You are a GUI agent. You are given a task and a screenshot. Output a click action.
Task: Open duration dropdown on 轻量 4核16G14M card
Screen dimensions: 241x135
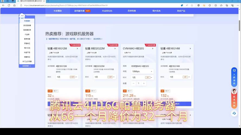coord(180,77)
